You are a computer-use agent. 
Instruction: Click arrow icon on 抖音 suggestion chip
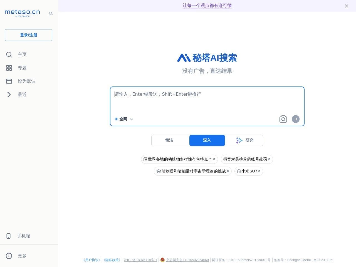tap(269, 159)
